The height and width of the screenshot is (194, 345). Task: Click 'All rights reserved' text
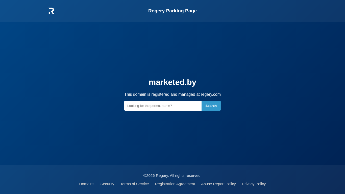click(186, 176)
